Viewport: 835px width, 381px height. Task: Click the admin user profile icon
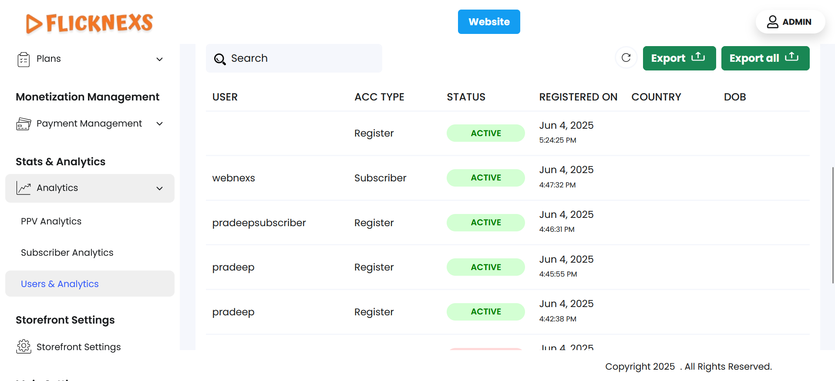(x=772, y=22)
